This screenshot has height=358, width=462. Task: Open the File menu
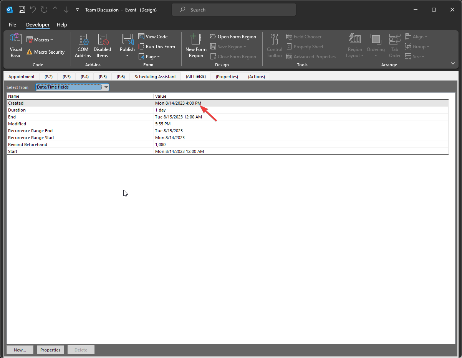point(12,25)
